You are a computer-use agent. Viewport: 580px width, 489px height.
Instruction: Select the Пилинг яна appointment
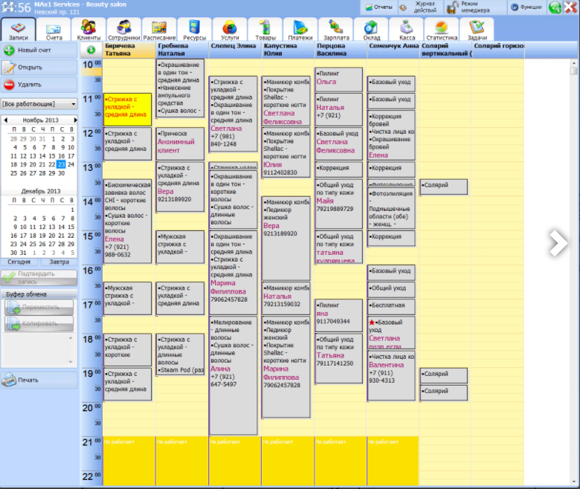pos(338,315)
